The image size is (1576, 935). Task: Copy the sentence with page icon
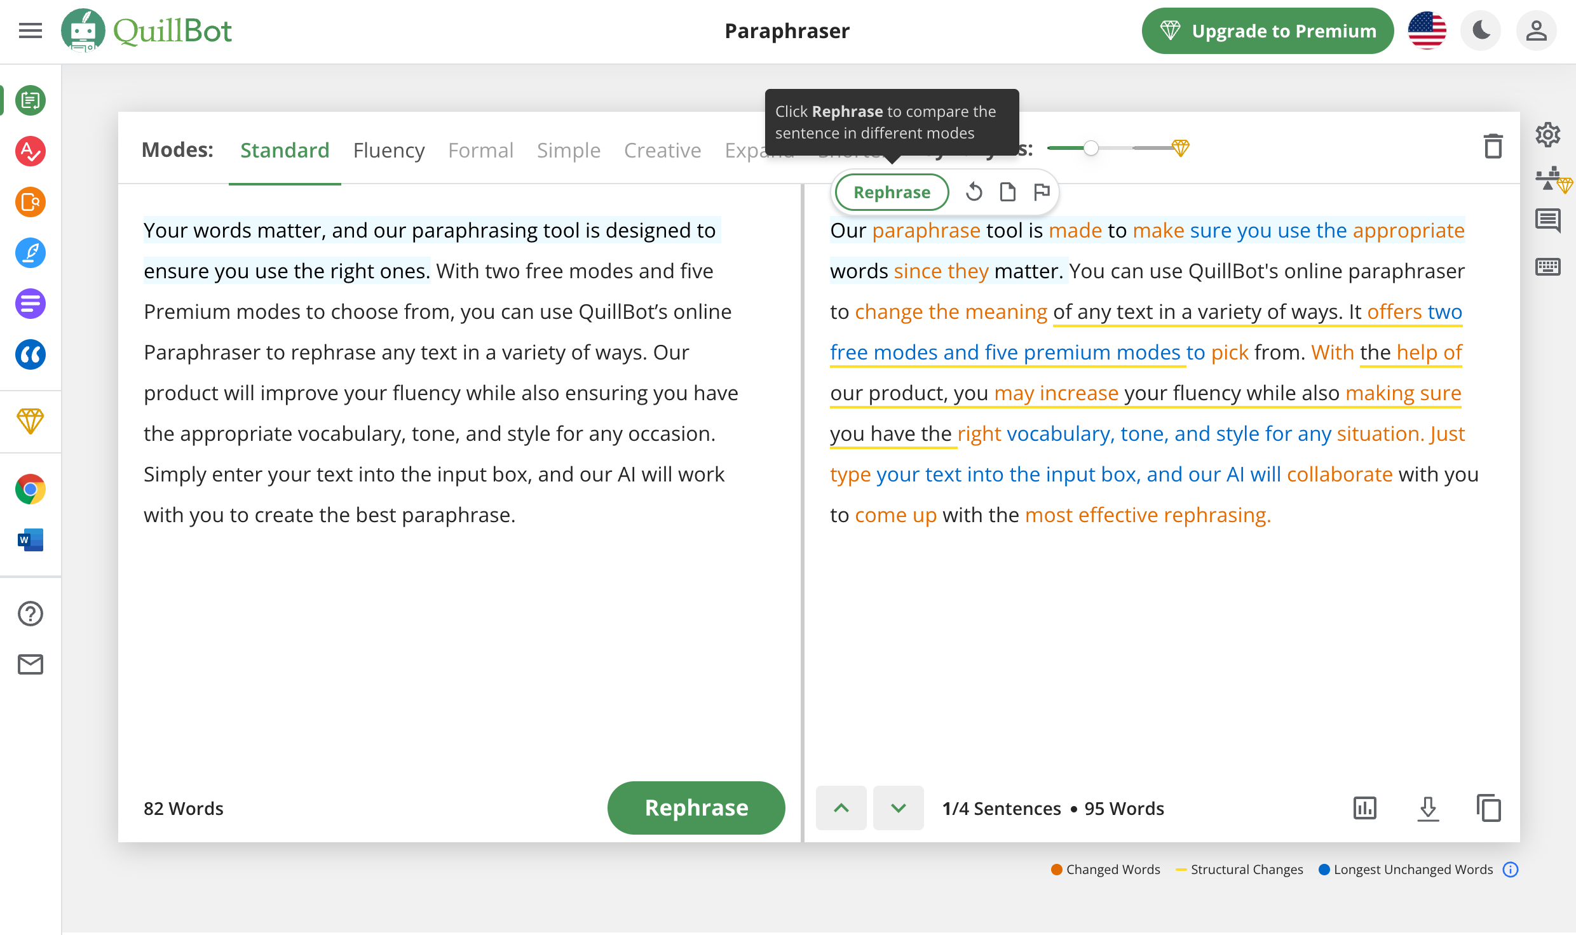point(1008,192)
